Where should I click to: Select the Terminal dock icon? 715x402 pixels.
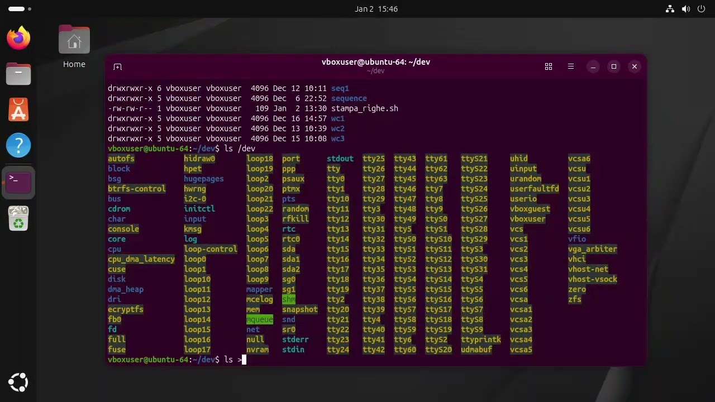tap(18, 182)
